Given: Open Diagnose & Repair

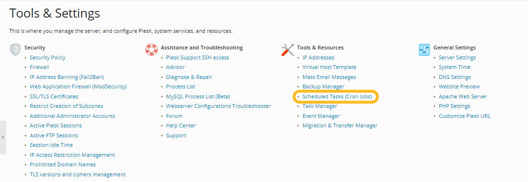Looking at the screenshot, I should 189,77.
